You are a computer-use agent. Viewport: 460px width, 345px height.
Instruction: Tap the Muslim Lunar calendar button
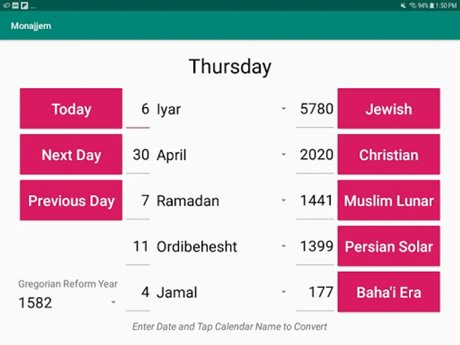[388, 201]
